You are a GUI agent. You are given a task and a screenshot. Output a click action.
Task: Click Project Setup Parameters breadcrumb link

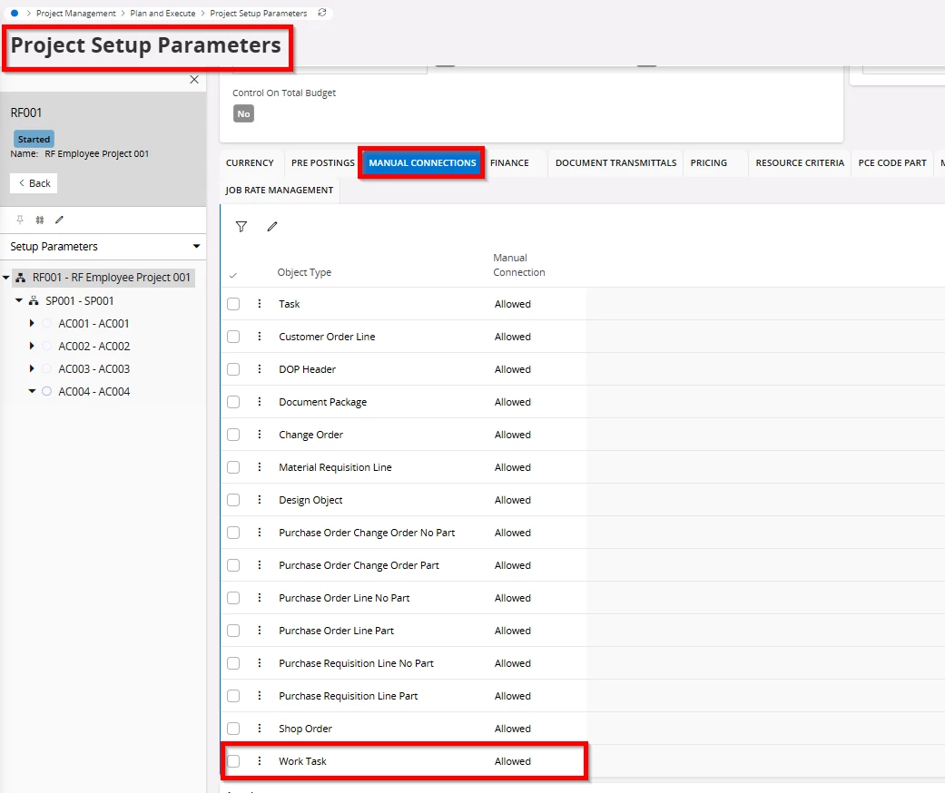[259, 14]
